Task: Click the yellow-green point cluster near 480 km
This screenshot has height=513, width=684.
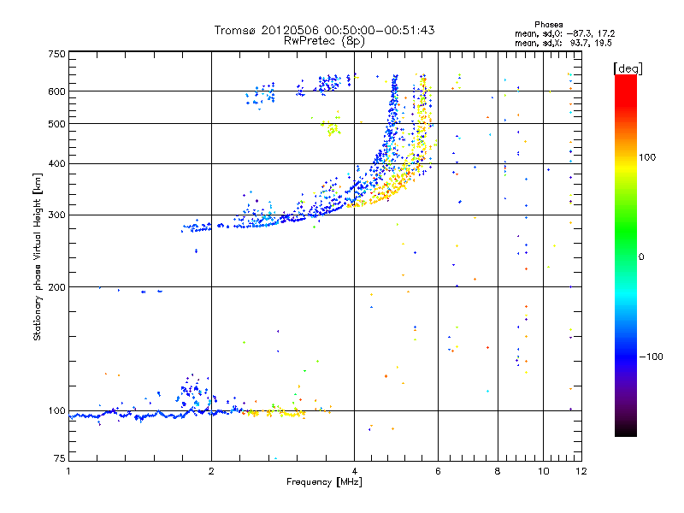Action: click(333, 127)
